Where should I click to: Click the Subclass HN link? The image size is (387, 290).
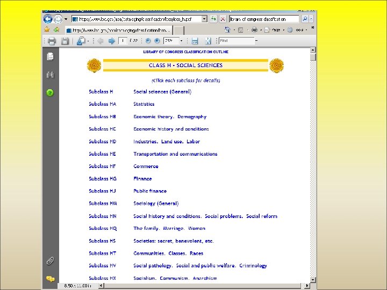coord(103,216)
